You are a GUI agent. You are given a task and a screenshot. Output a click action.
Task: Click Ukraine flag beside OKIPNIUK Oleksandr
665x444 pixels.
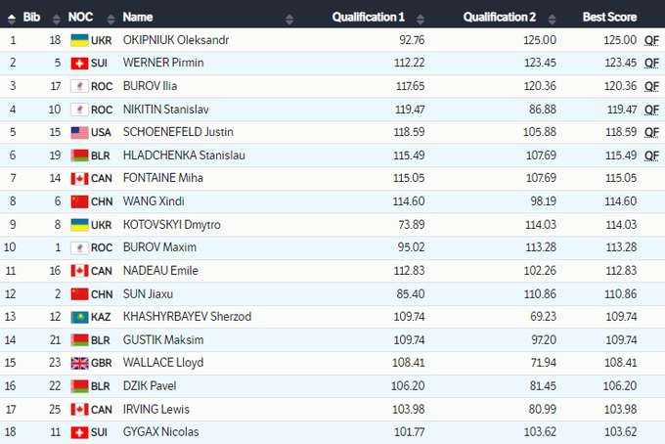(79, 40)
